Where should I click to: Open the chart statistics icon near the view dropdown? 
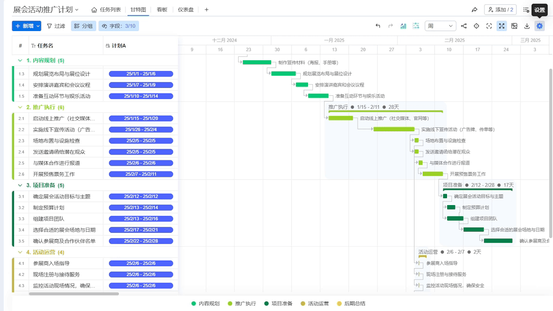[x=403, y=26]
